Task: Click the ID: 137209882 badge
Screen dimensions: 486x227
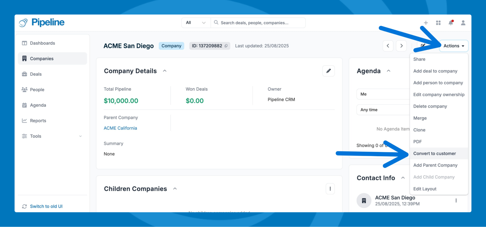Action: (210, 46)
